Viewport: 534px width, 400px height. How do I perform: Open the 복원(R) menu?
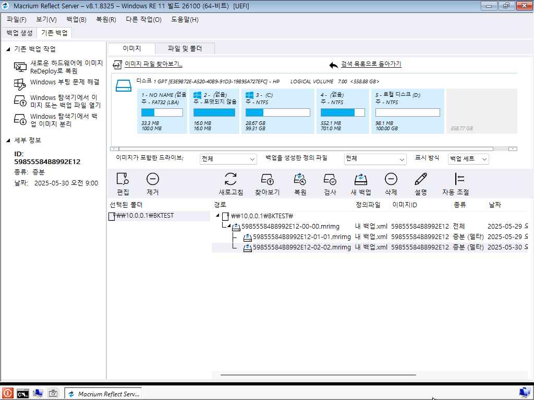106,20
